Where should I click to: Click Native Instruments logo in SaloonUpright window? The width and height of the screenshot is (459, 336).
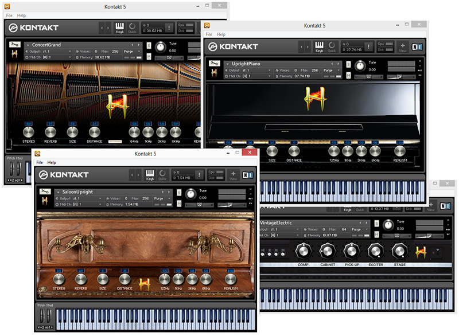pos(247,175)
